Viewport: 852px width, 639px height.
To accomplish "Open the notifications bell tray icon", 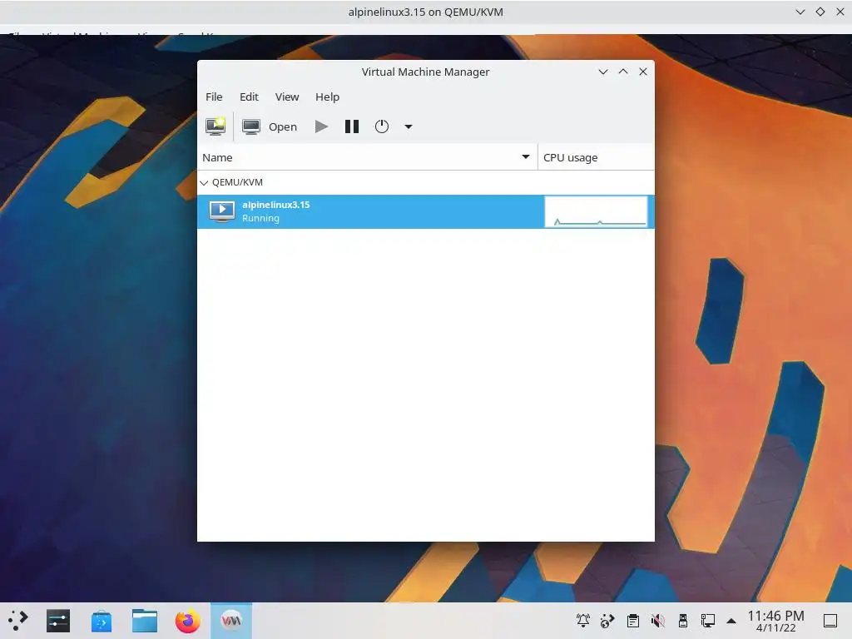I will coord(583,621).
